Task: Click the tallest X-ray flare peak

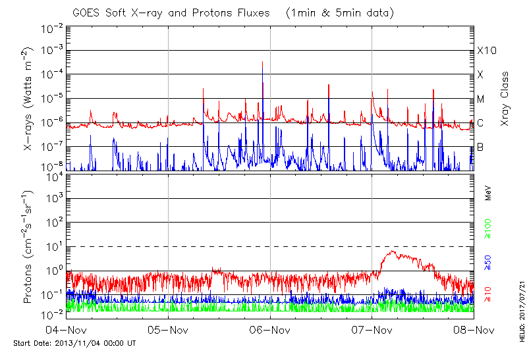Action: (263, 63)
